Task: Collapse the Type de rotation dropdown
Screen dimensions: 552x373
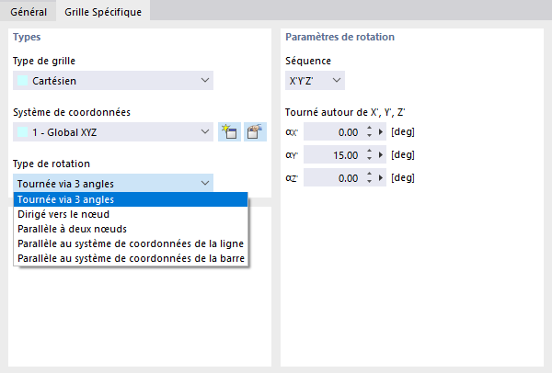Action: (x=204, y=183)
